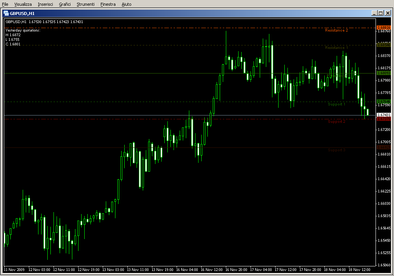394x276 pixels.
Task: Click the 1.68093 pivot price tag
Action: point(384,73)
